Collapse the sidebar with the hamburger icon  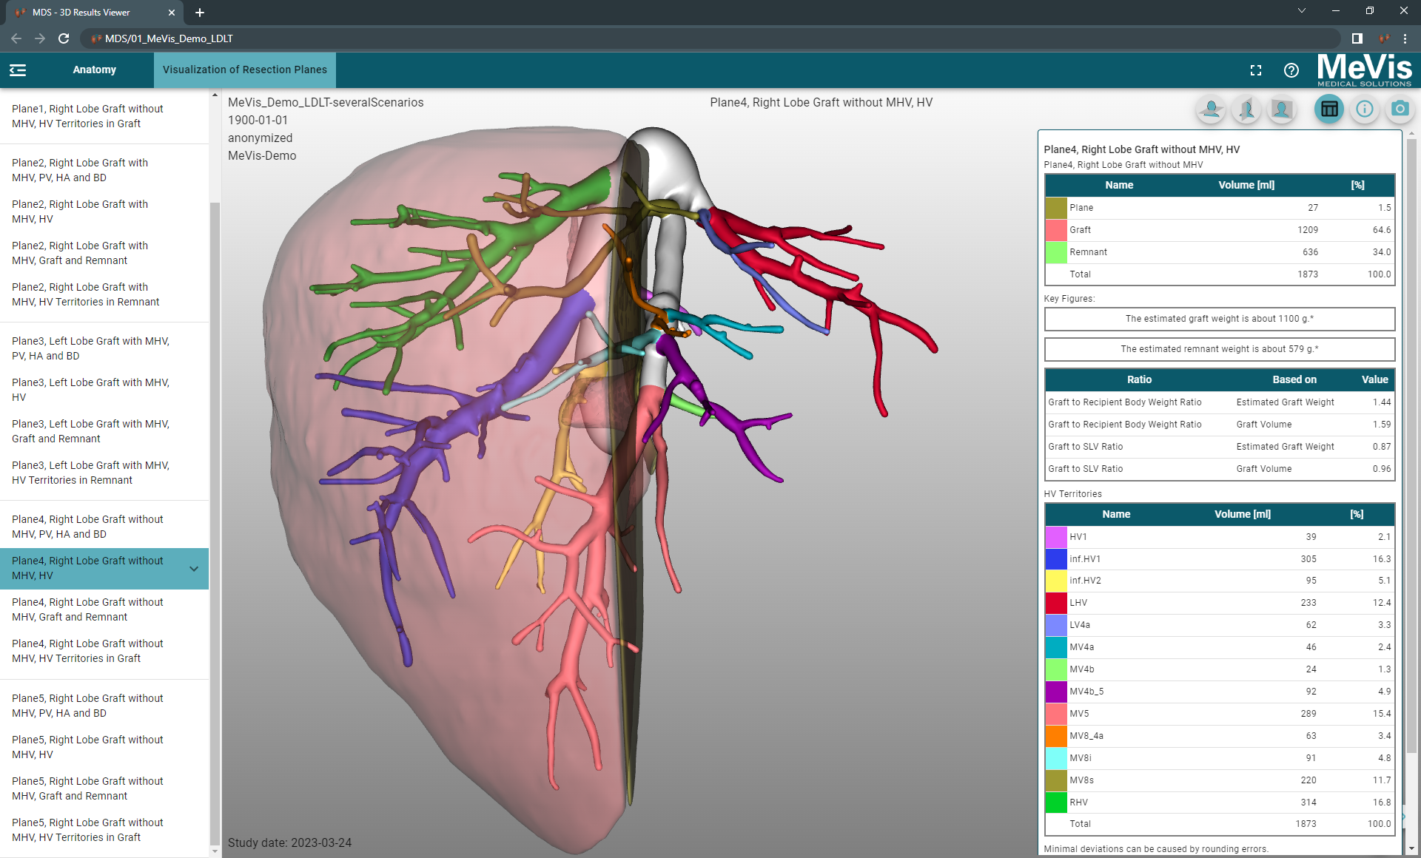pyautogui.click(x=18, y=70)
